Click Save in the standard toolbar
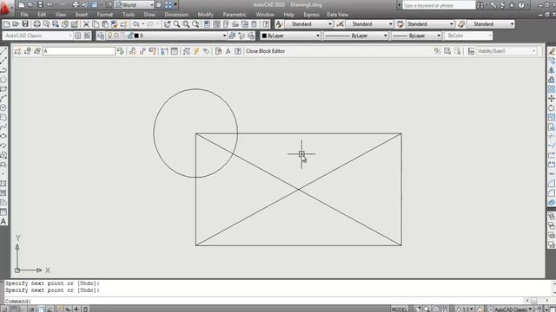The width and height of the screenshot is (556, 312). click(25, 24)
